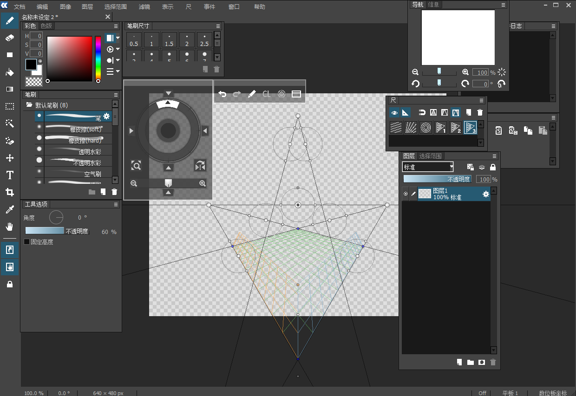Open the 导航 panel options menu

503,5
